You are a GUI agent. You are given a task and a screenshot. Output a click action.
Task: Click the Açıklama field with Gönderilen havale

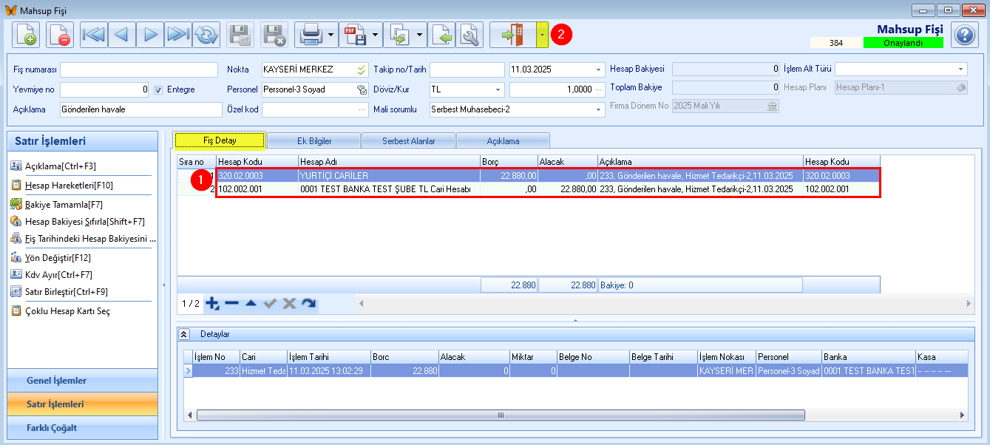(x=140, y=109)
